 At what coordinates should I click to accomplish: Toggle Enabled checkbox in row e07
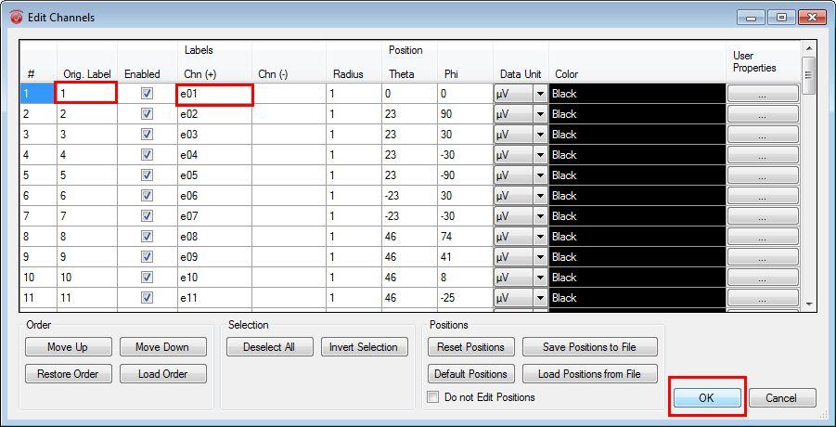click(x=148, y=216)
